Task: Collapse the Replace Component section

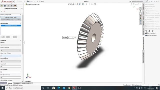Action: coord(21,15)
